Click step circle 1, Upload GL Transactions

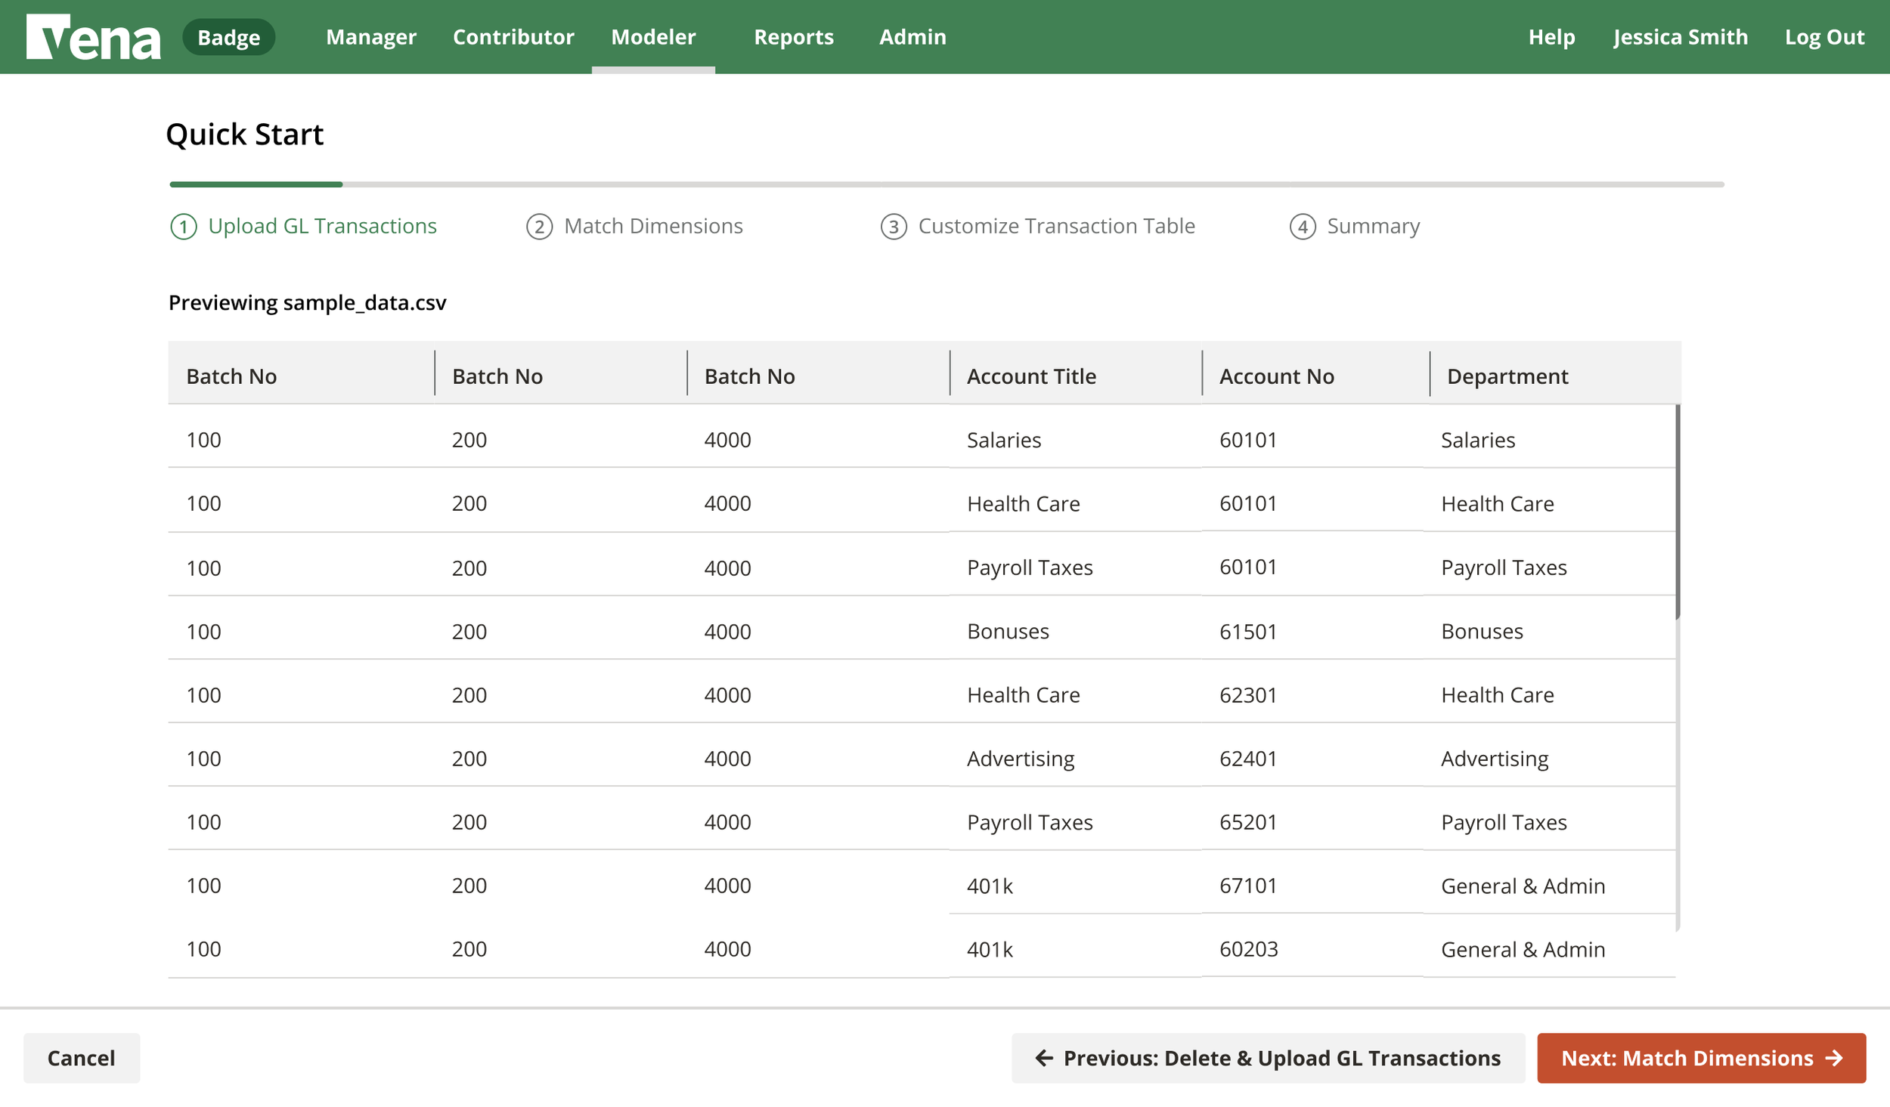[184, 226]
